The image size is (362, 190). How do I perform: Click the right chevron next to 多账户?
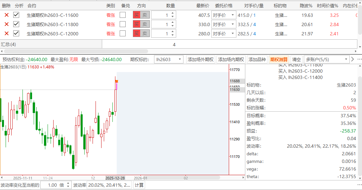(353, 59)
